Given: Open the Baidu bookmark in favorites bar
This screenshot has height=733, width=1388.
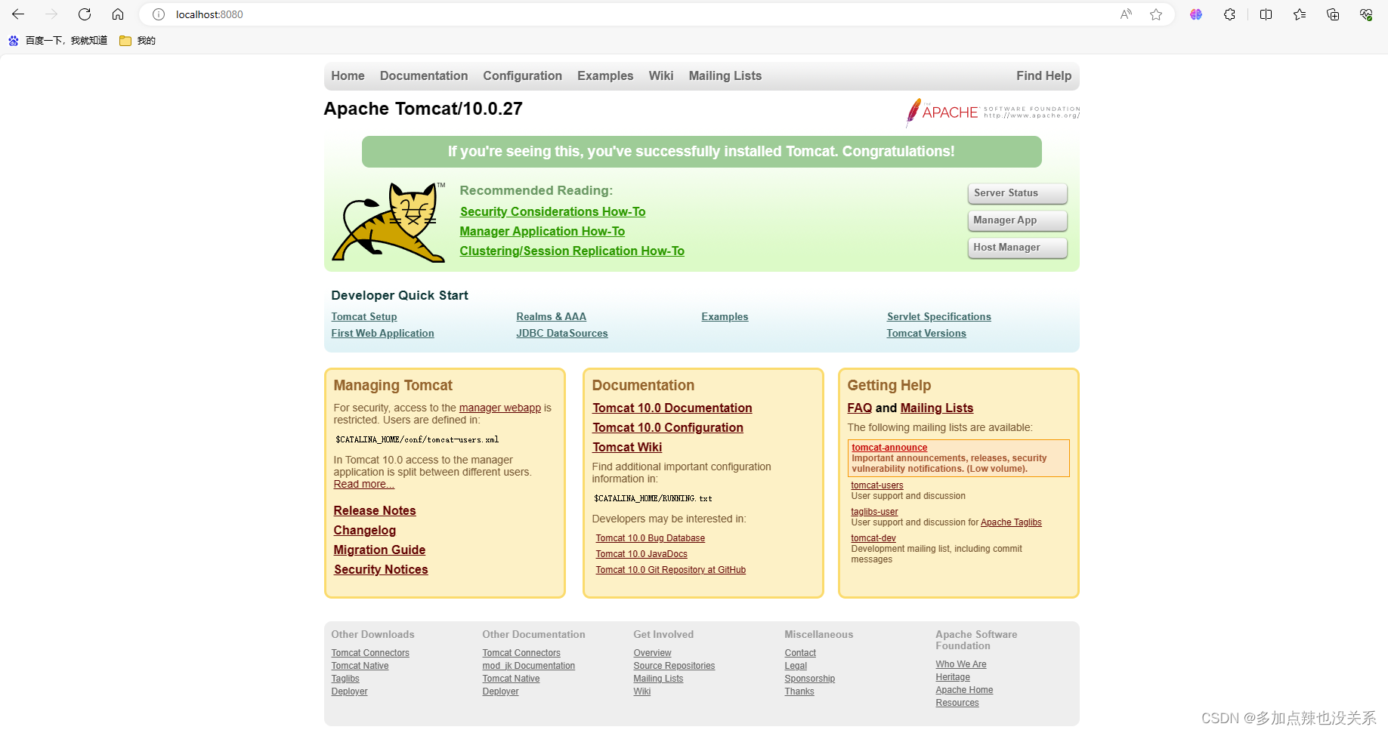Looking at the screenshot, I should [x=58, y=41].
